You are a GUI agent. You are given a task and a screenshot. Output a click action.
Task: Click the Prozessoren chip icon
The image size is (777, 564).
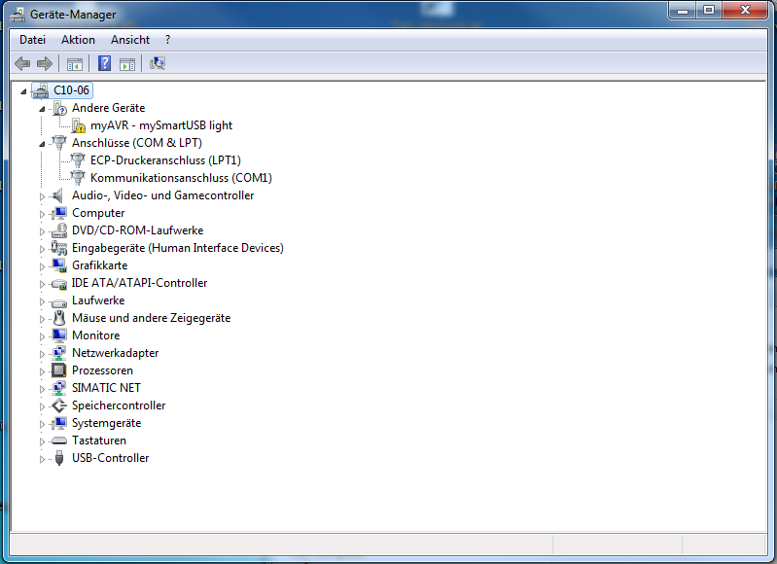[x=59, y=370]
